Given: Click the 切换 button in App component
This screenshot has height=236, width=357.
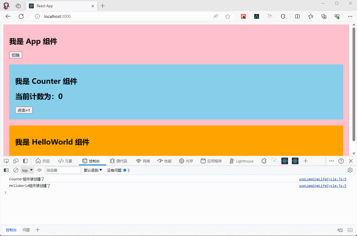Looking at the screenshot, I should [x=16, y=55].
